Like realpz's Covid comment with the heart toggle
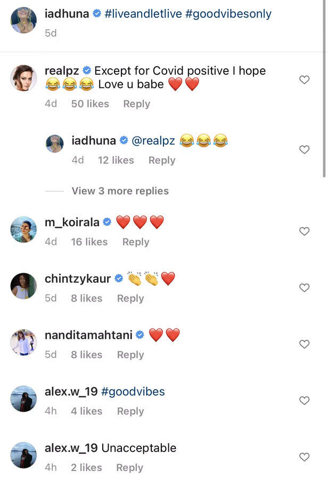 pyautogui.click(x=305, y=79)
